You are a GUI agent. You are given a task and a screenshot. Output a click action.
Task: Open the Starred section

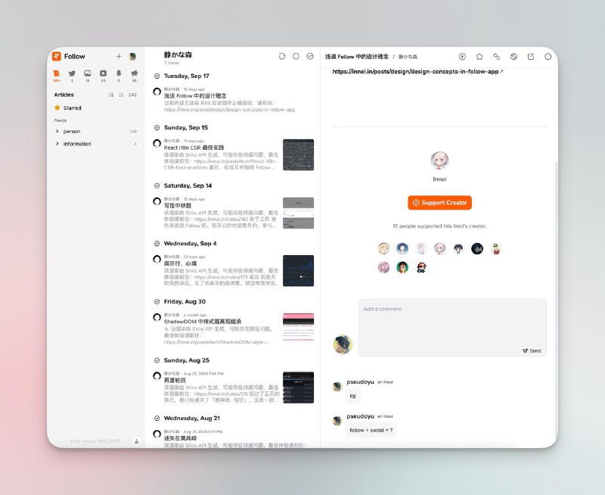pyautogui.click(x=72, y=108)
